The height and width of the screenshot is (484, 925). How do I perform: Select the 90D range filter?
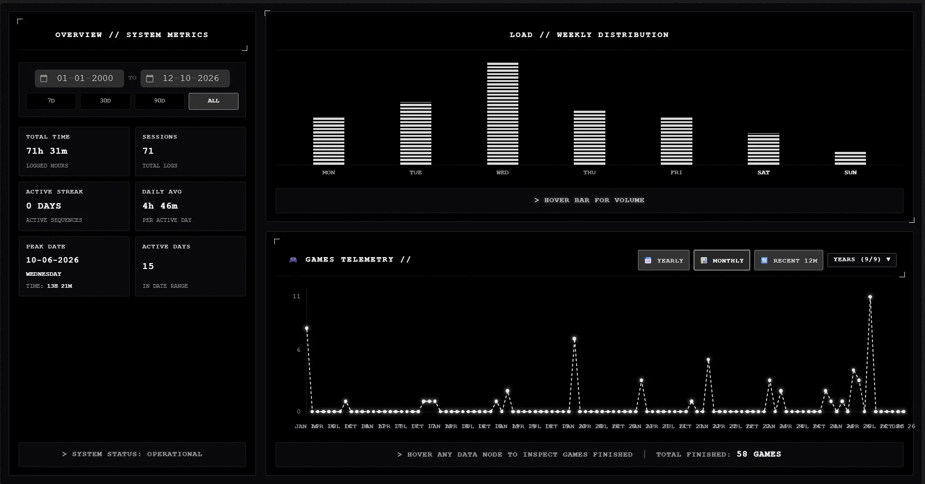click(x=159, y=101)
